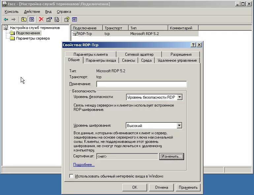254x195 pixels.
Task: Click the tscc app icon in the title bar
Action: (5, 4)
